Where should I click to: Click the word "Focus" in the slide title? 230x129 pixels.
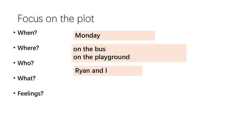coord(30,19)
